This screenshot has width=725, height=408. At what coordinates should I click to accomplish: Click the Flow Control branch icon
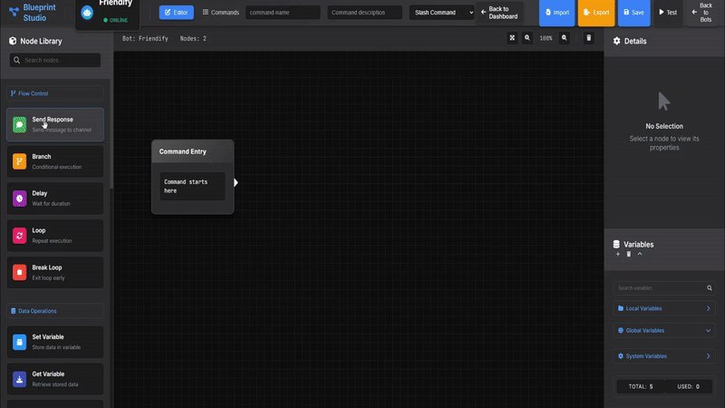(13, 93)
